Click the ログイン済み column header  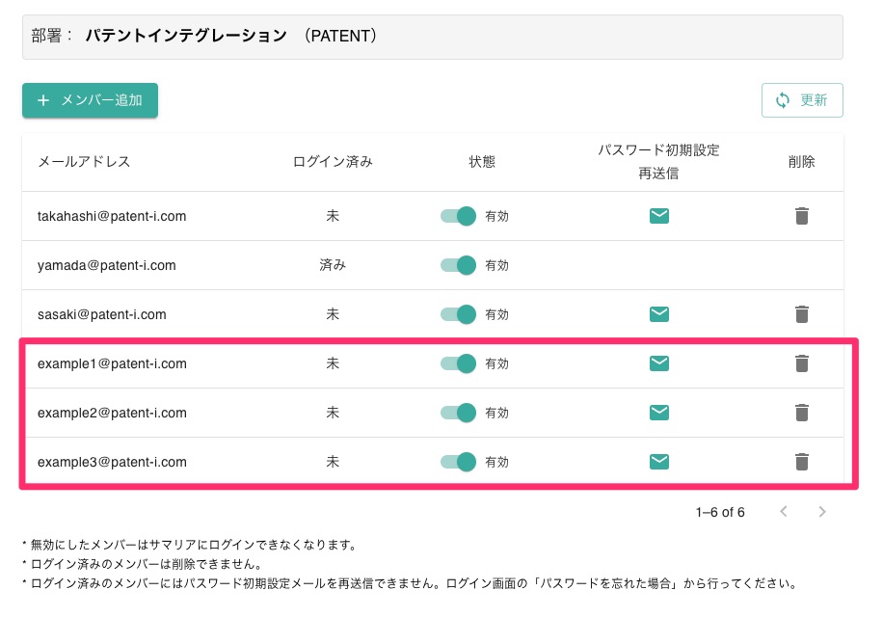click(333, 162)
